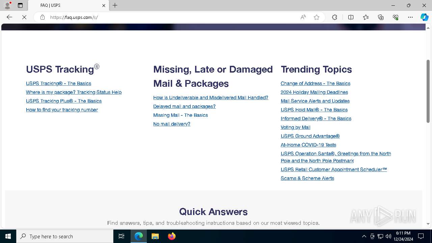432x243 pixels.
Task: Open USPS Tracking® - The Basics link
Action: click(x=58, y=83)
